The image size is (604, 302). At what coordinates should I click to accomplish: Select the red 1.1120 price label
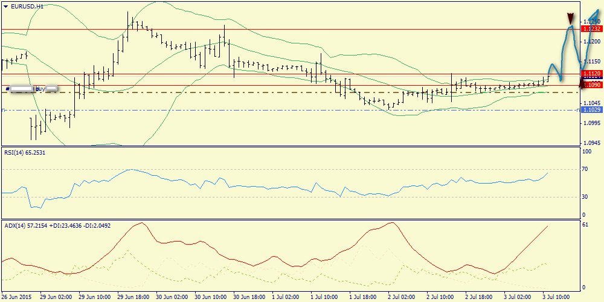[591, 74]
